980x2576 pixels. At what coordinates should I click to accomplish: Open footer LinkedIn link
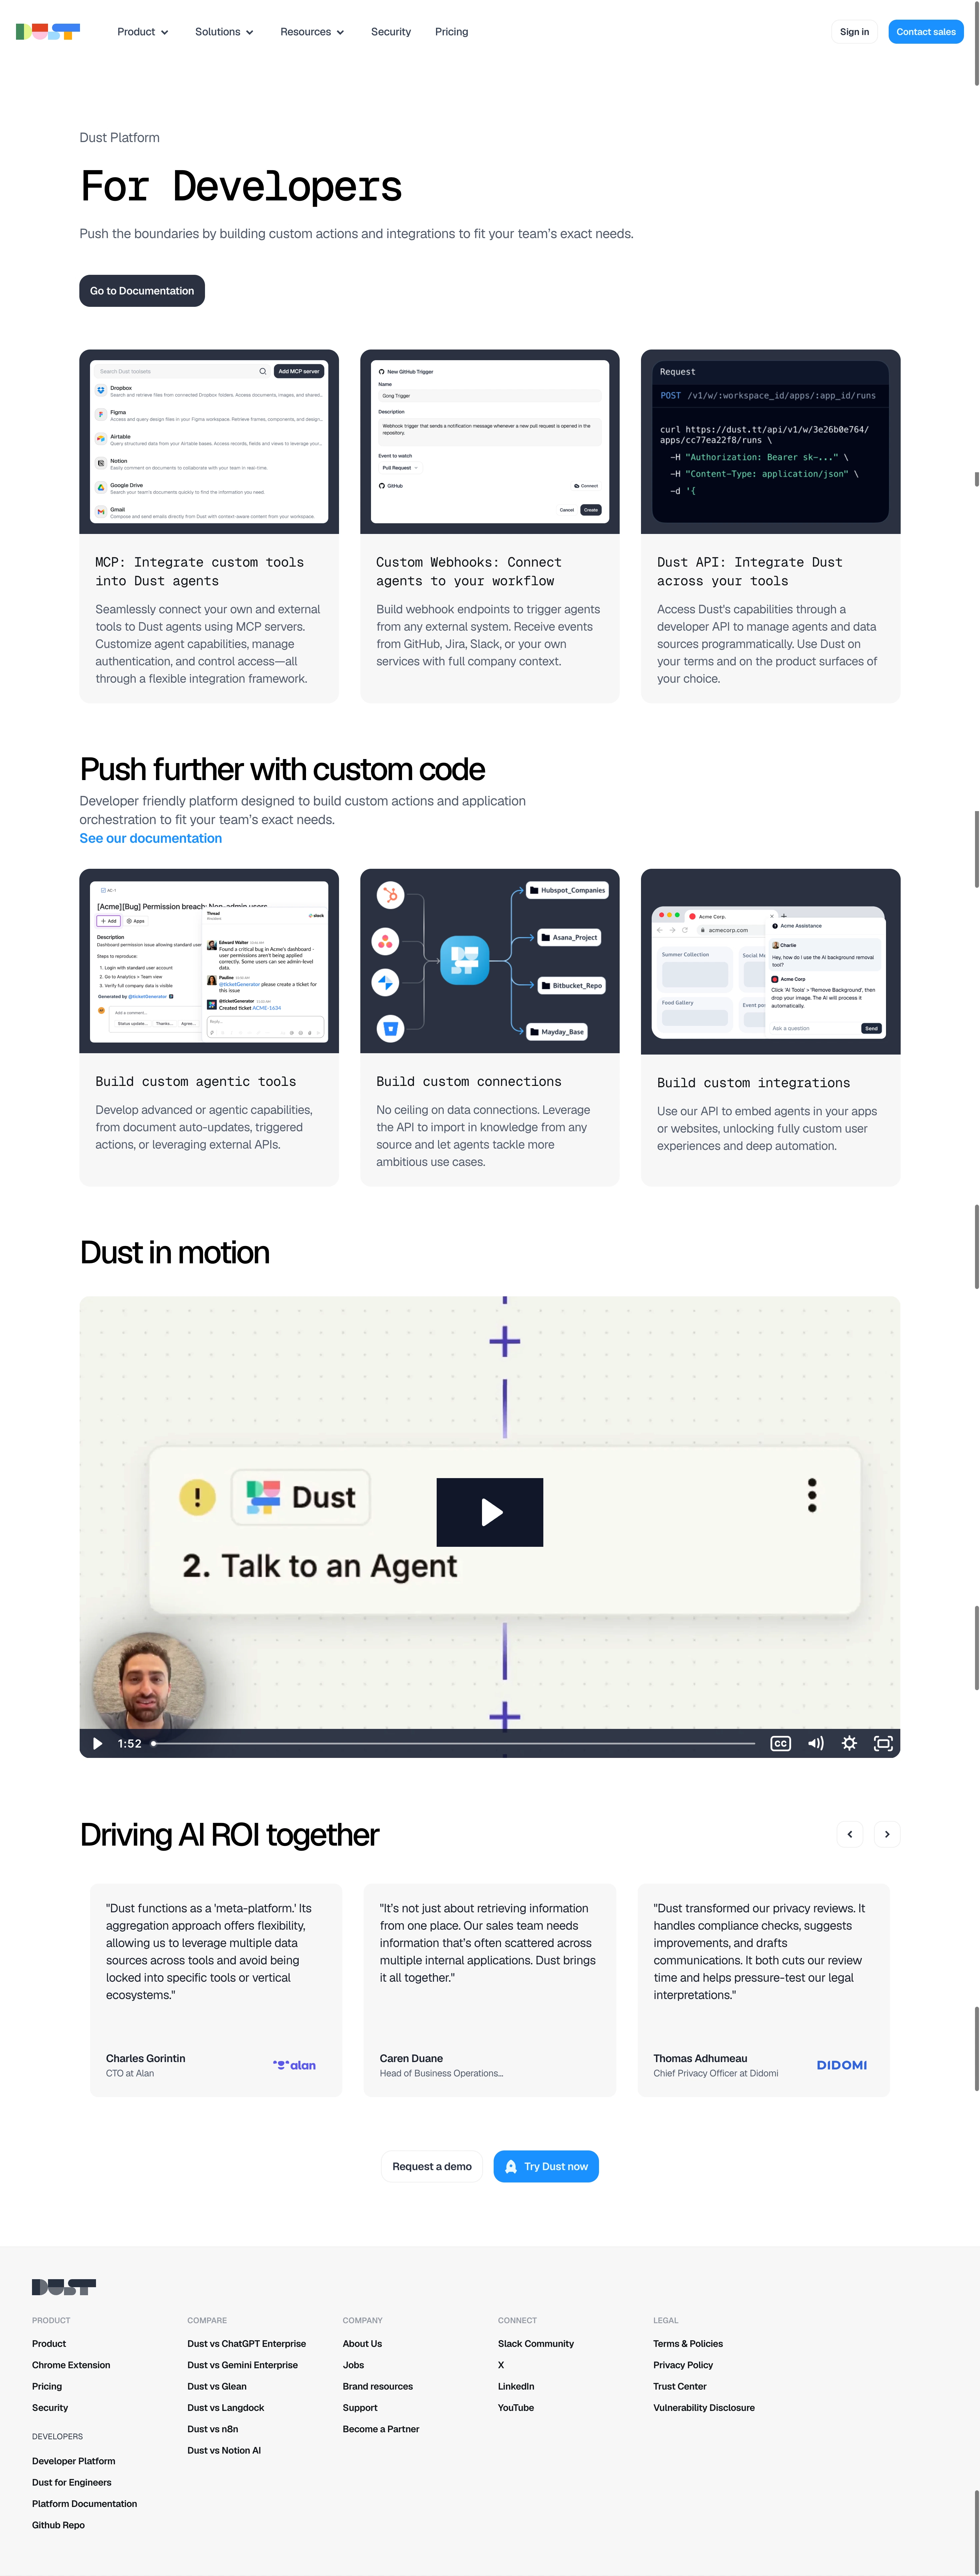[x=516, y=2386]
